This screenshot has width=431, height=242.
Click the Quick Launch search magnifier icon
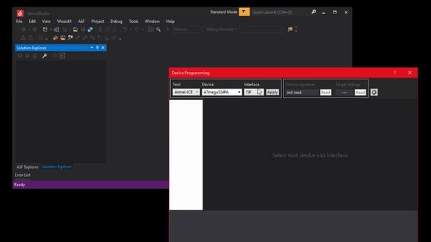coord(314,12)
